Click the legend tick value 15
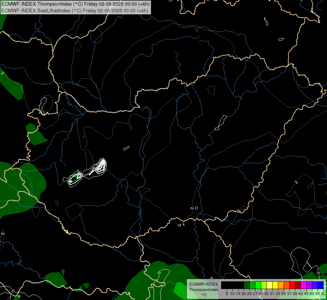This screenshot has height=300, width=327. coord(238,294)
